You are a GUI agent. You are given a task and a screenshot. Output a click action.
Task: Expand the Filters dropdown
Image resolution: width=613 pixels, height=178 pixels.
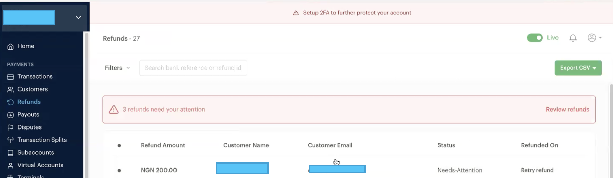click(x=117, y=68)
